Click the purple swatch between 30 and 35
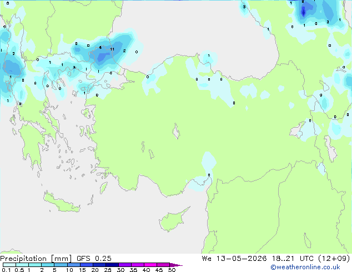Image resolution: width=352 pixels, height=272 pixels. 125,265
